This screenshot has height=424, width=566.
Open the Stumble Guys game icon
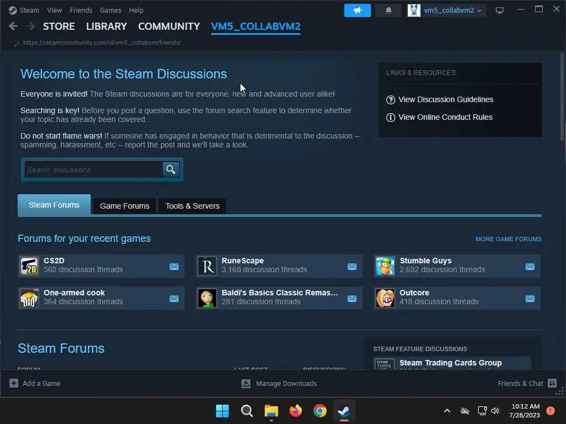(x=385, y=266)
